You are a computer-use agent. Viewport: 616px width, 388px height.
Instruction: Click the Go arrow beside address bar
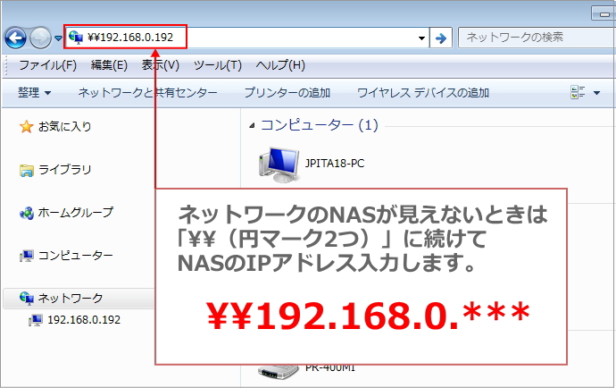(x=439, y=38)
